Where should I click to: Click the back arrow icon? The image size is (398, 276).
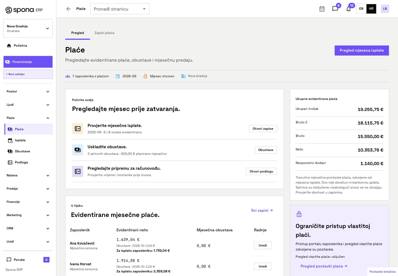pos(69,9)
